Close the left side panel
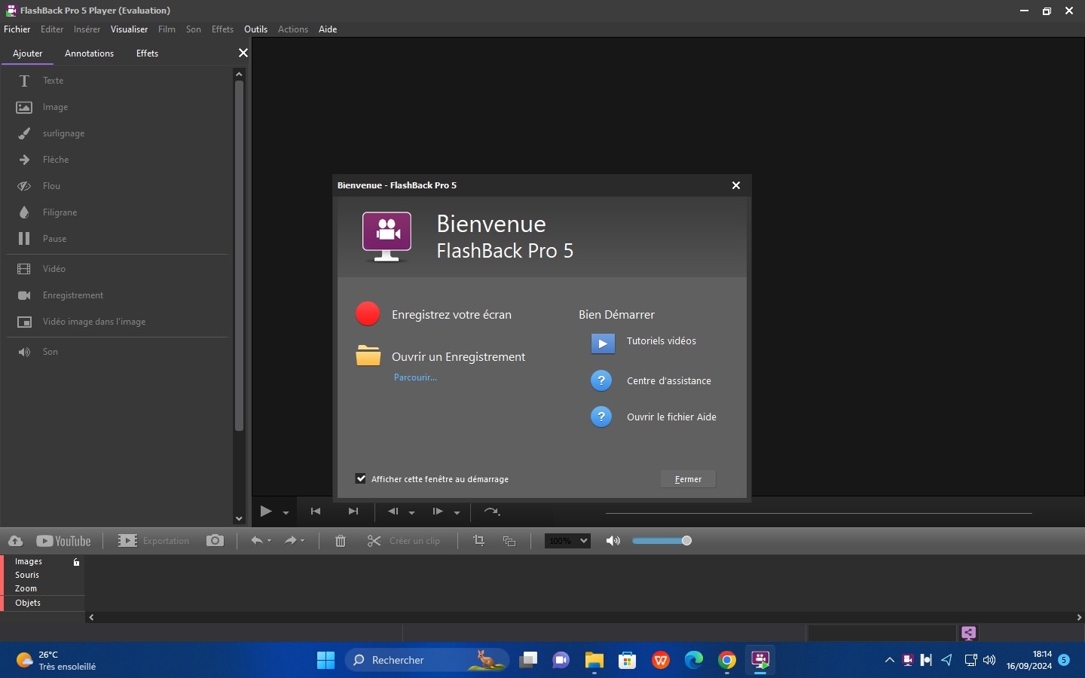 tap(243, 53)
